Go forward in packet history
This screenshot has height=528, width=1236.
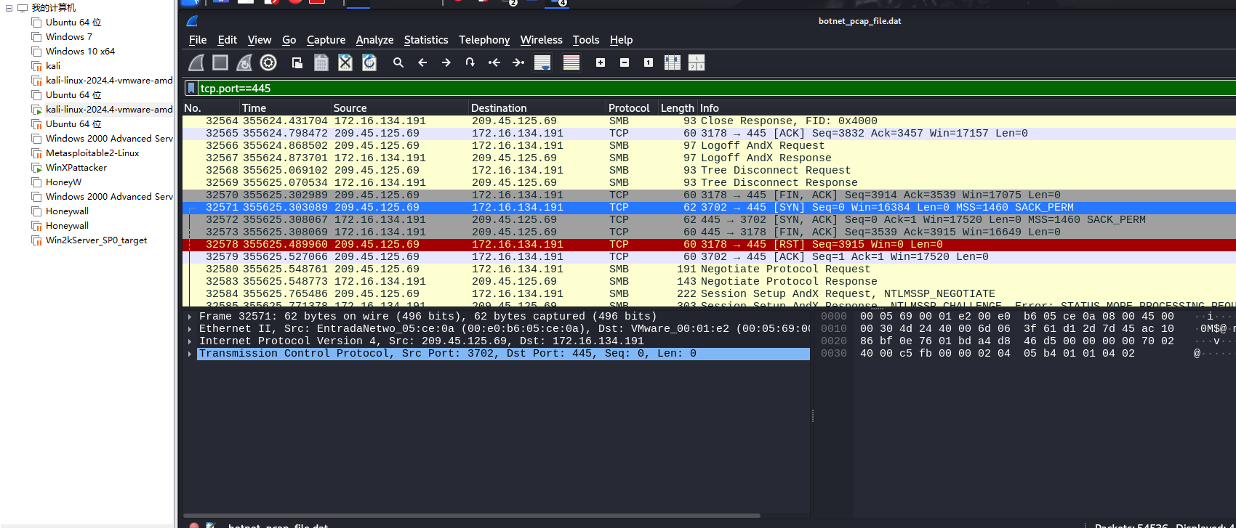[446, 63]
